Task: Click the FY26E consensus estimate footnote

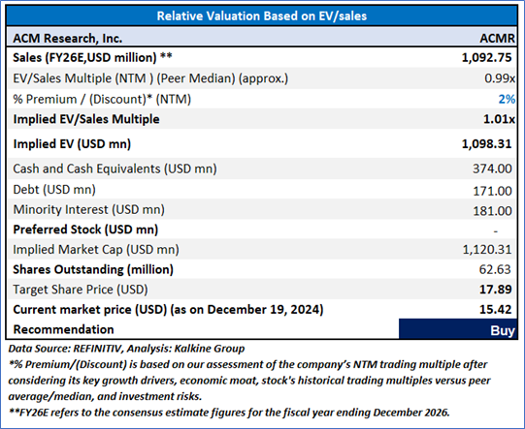Action: click(x=229, y=413)
